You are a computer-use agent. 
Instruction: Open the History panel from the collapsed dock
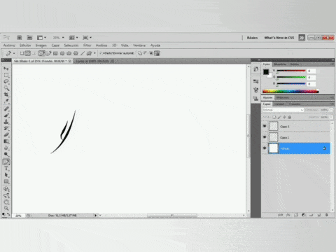[x=256, y=69]
